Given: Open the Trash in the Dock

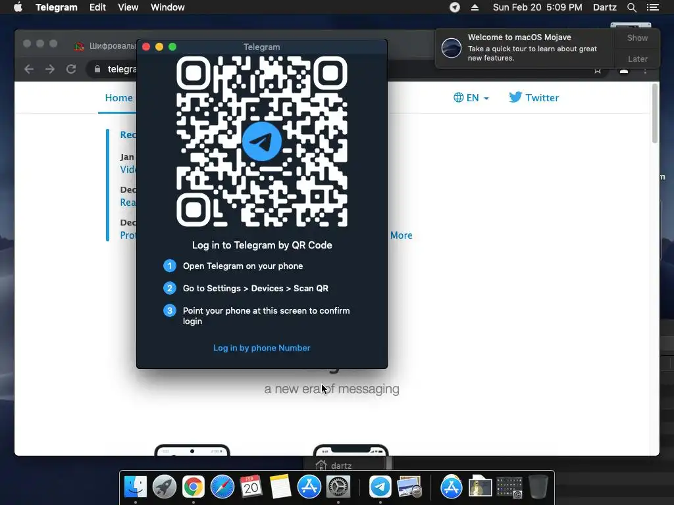Looking at the screenshot, I should [x=538, y=487].
